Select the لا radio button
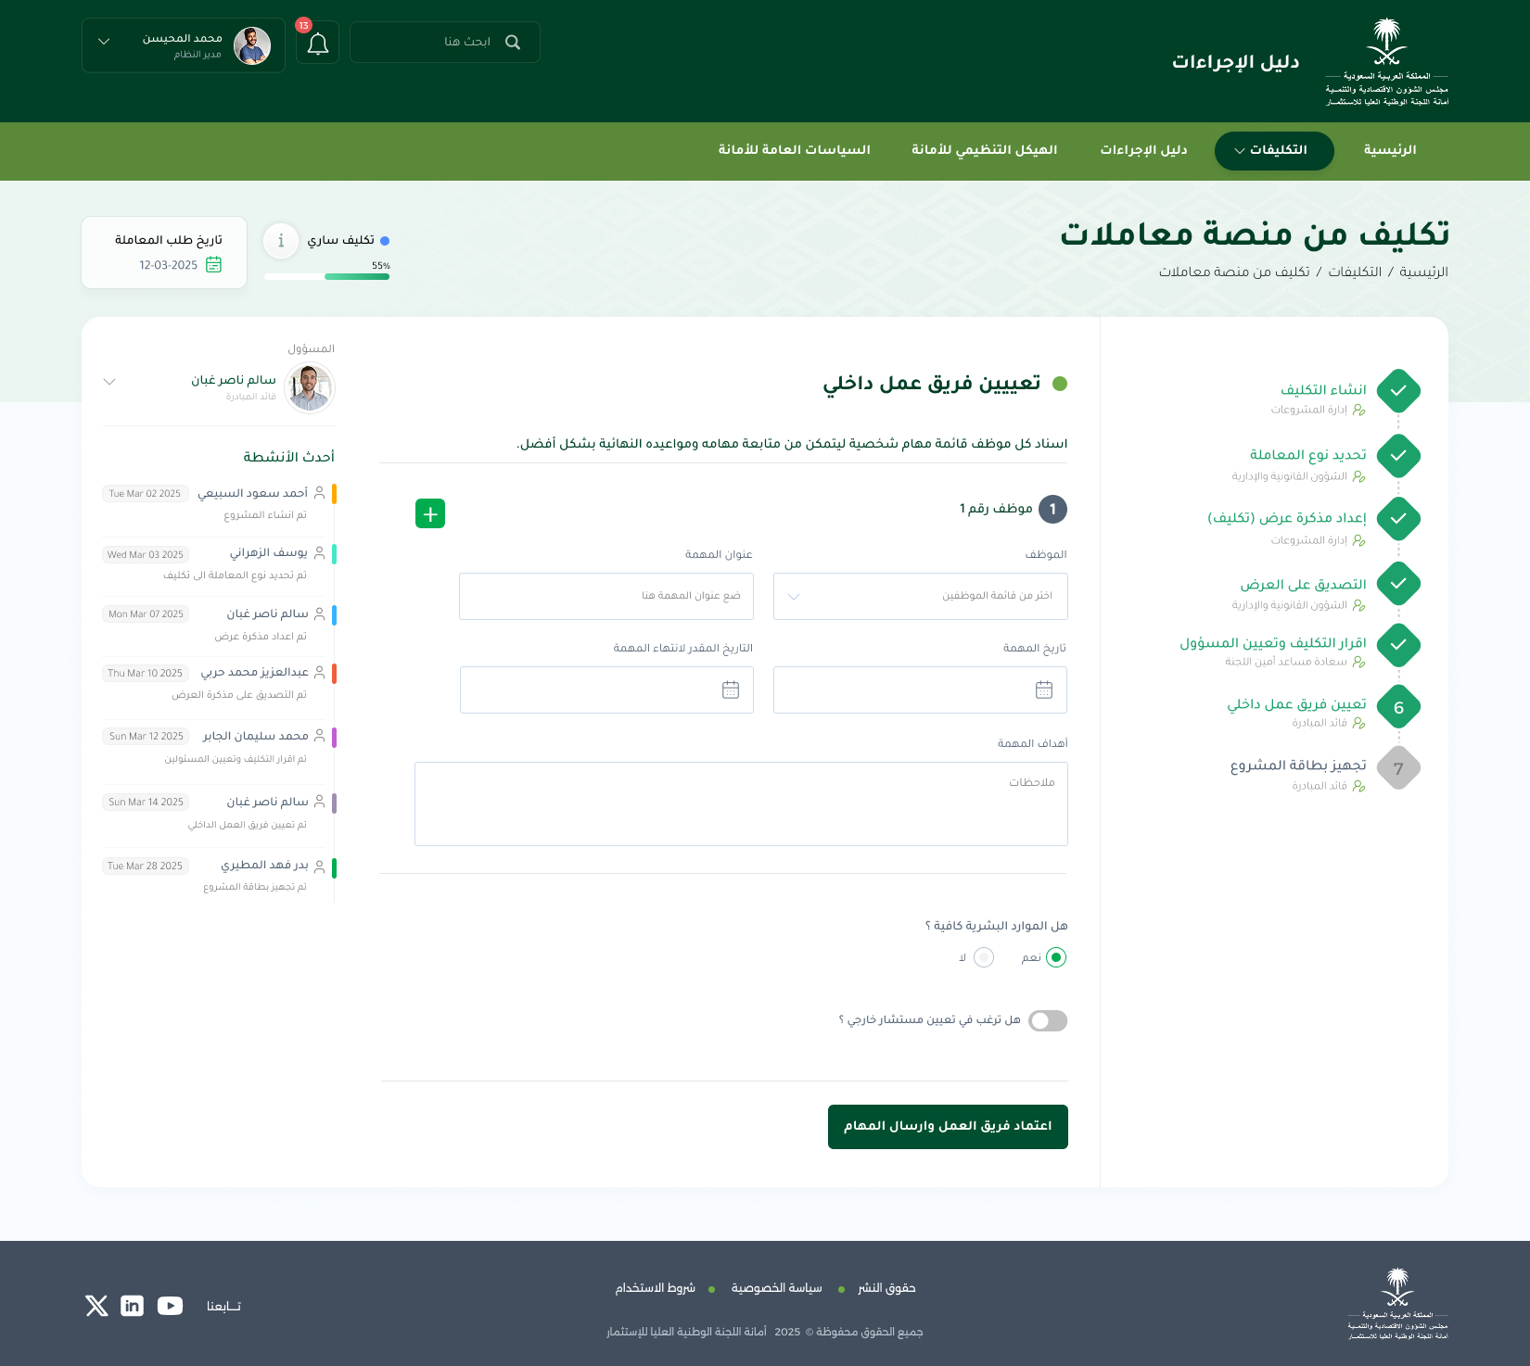1530x1366 pixels. (984, 957)
